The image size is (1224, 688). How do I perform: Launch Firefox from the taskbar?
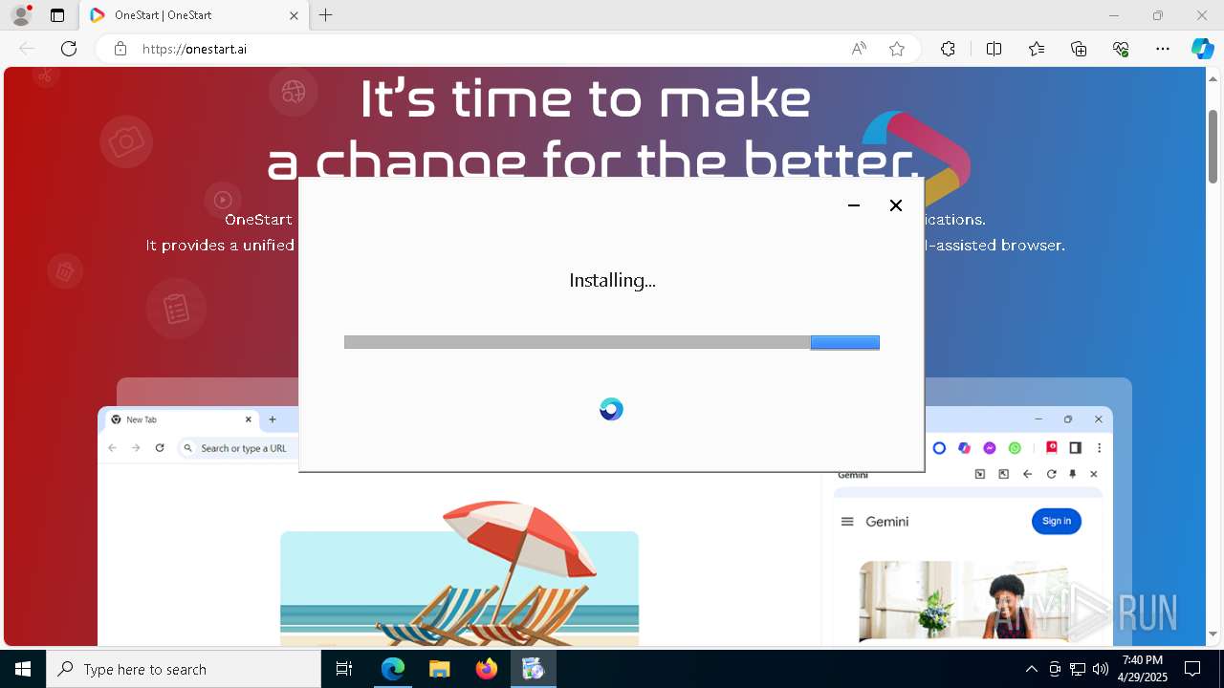point(487,669)
